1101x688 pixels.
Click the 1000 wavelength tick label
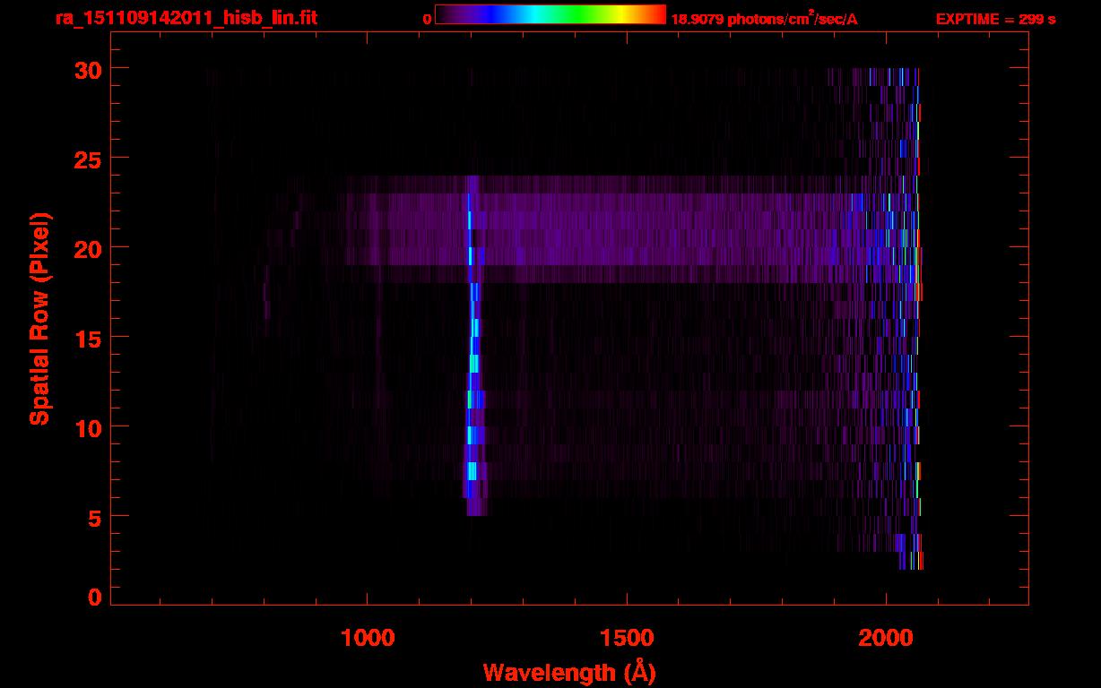[x=368, y=638]
